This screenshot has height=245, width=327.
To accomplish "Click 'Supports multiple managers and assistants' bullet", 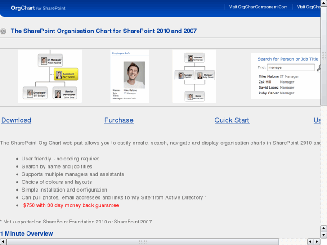I will point(73,174).
